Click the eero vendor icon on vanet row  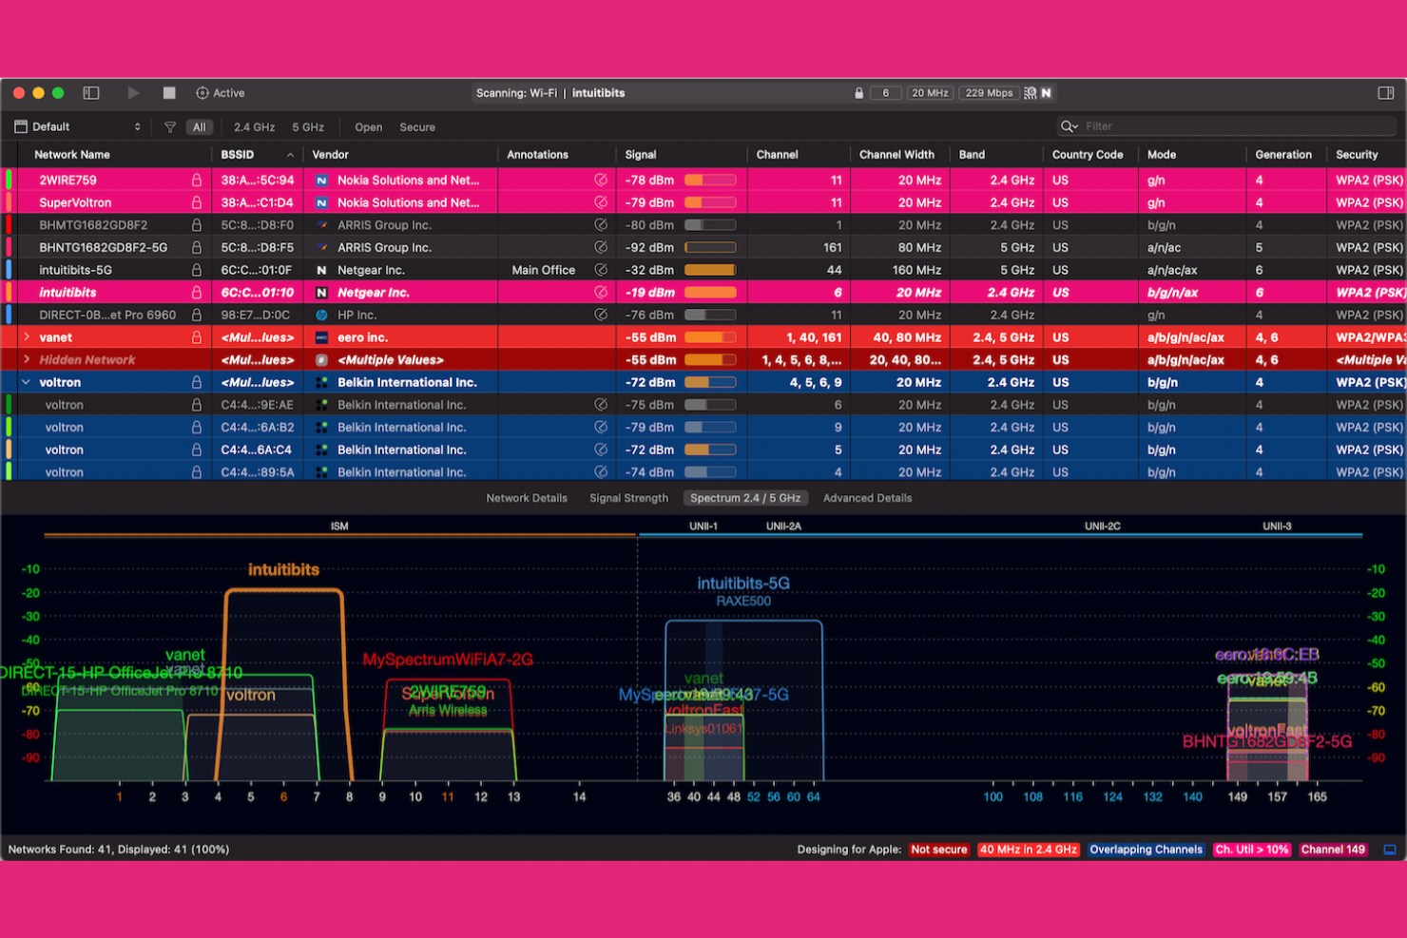coord(321,337)
